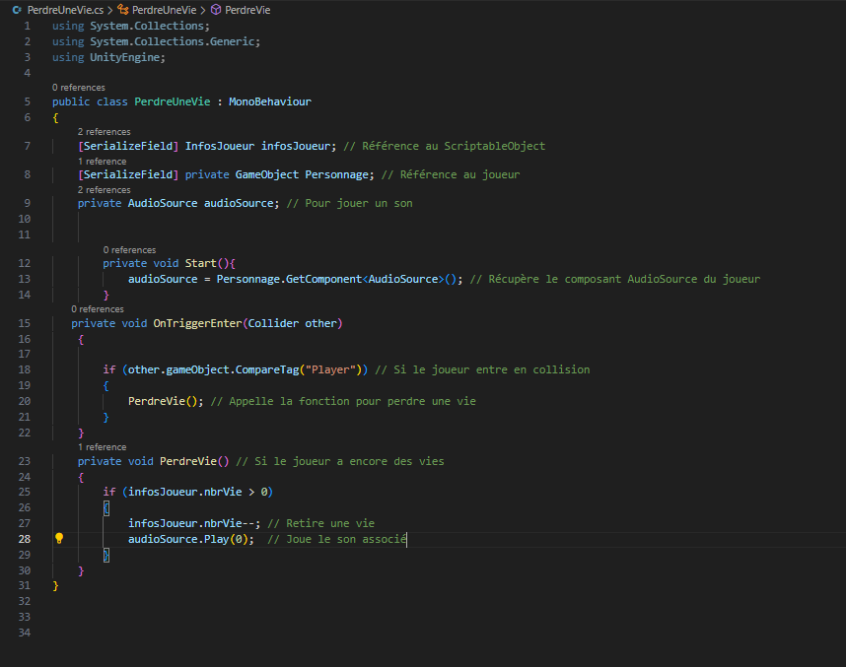
Task: Open "0 references" above the class declaration
Action: pyautogui.click(x=78, y=88)
